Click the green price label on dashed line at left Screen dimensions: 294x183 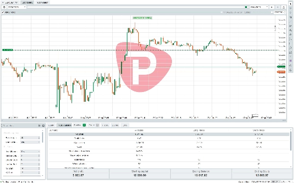coord(7,50)
